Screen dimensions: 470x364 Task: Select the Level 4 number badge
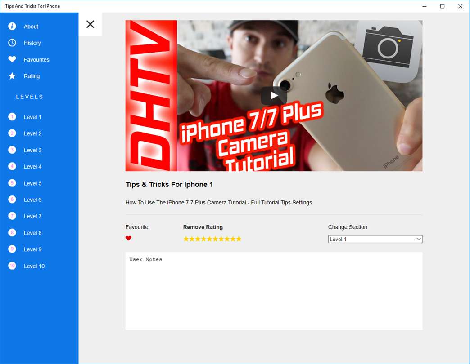point(12,166)
